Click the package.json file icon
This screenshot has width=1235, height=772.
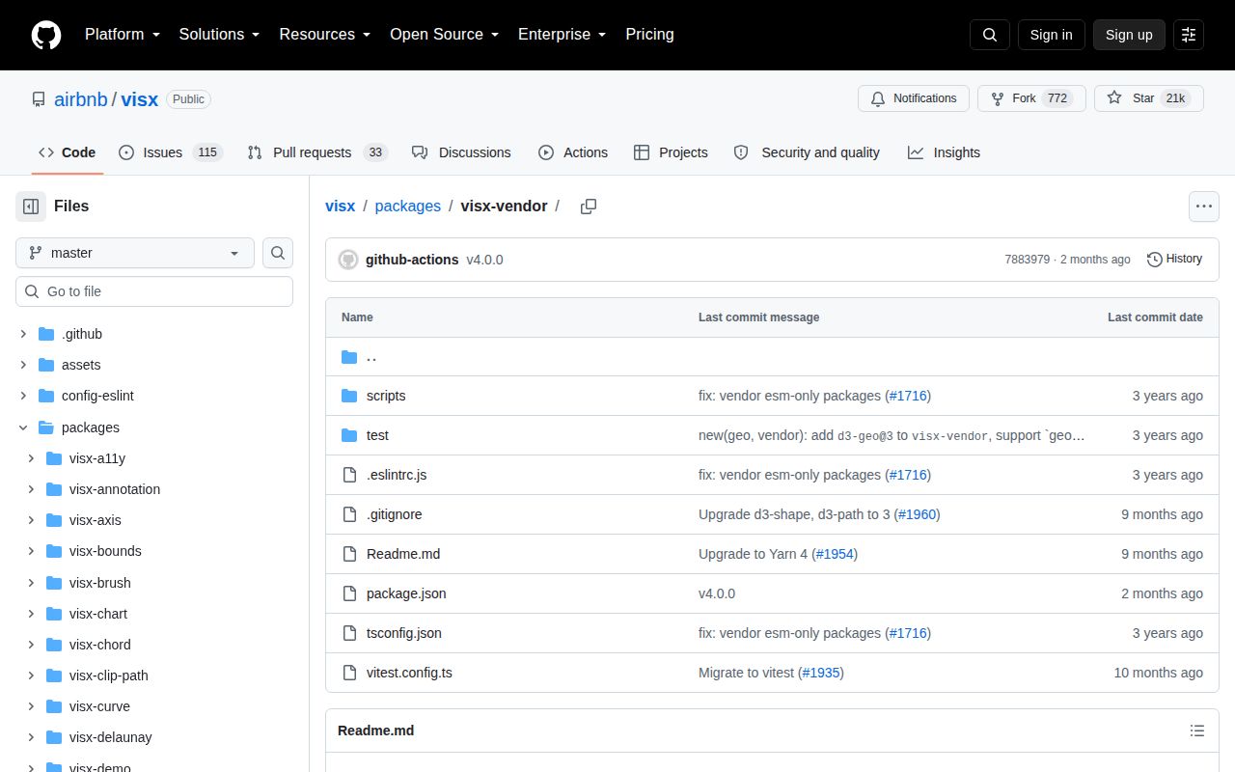(349, 593)
